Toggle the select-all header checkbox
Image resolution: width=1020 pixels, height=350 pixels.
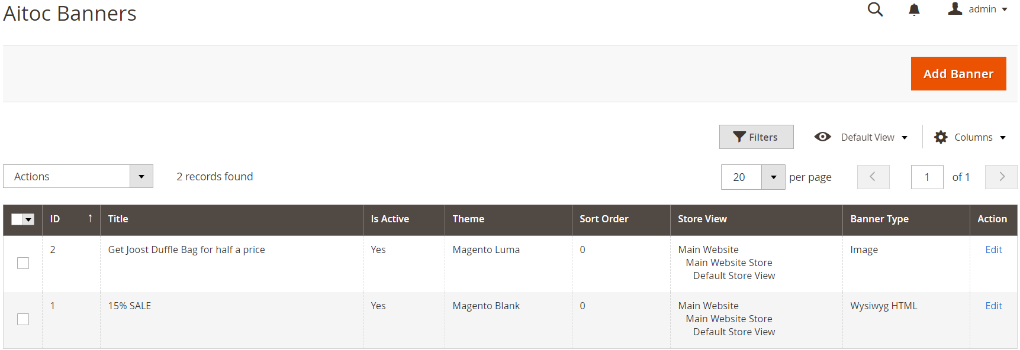coord(17,219)
